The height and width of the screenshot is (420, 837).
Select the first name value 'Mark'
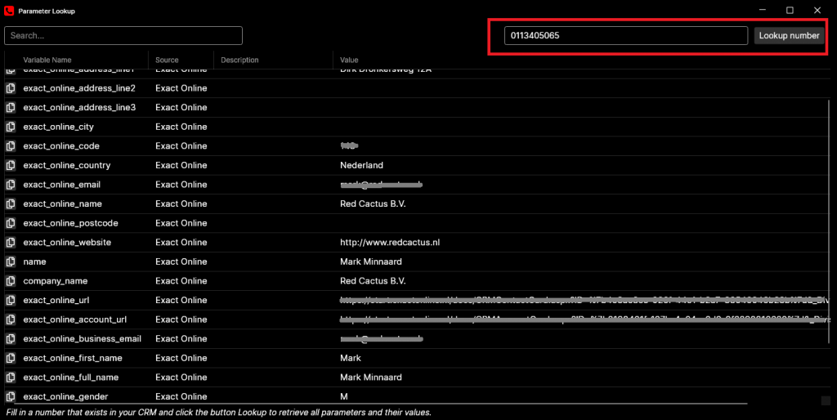click(350, 358)
